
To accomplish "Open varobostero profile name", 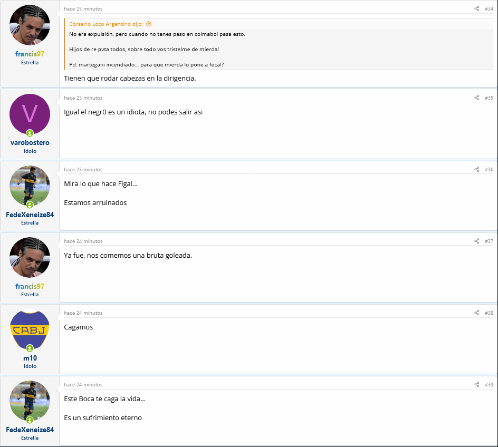I will point(30,142).
